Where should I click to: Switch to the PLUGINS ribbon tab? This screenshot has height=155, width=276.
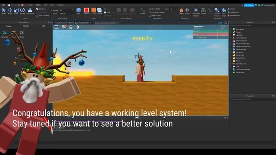click(60, 5)
